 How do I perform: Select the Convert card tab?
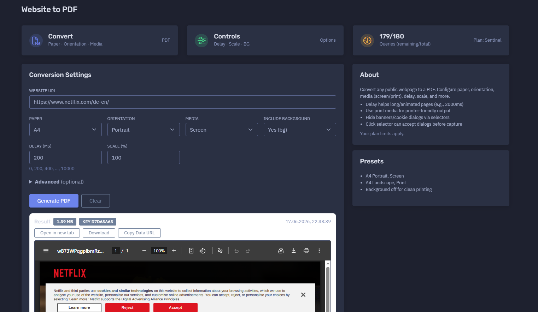tap(100, 40)
